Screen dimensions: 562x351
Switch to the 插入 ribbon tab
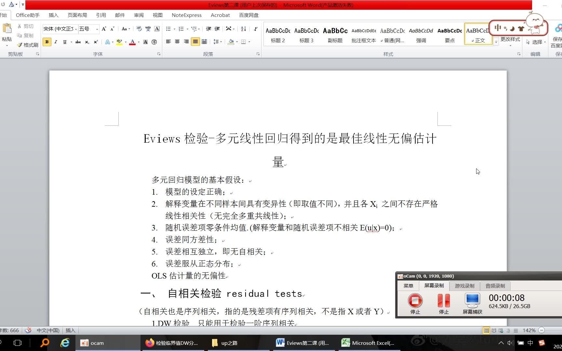pos(53,15)
